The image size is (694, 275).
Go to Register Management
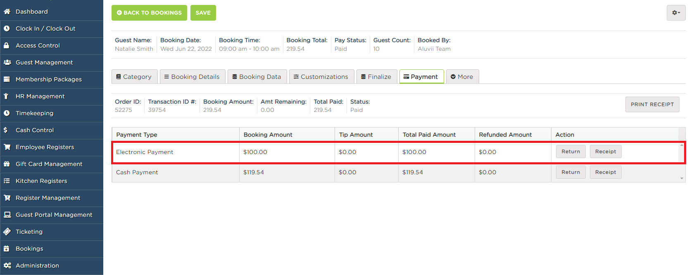(52, 198)
